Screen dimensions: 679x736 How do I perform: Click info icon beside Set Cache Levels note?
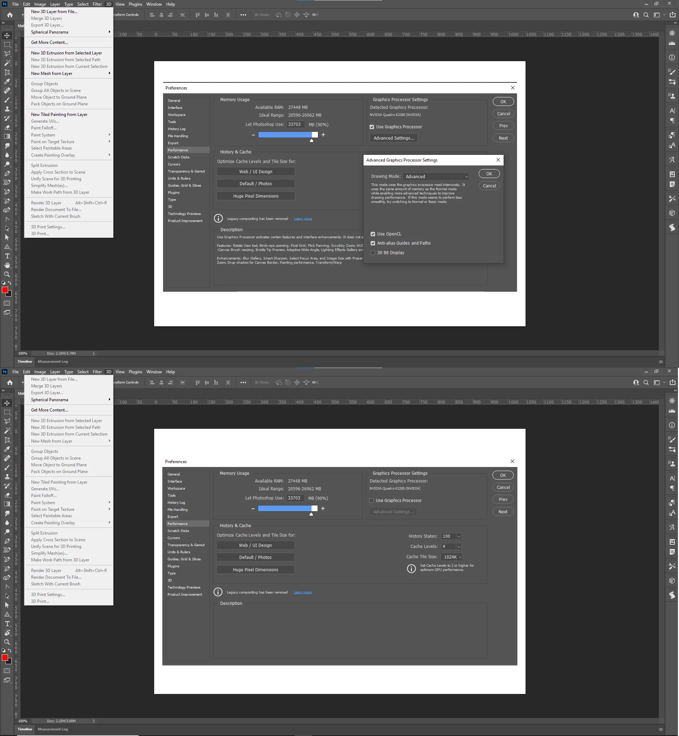(411, 568)
